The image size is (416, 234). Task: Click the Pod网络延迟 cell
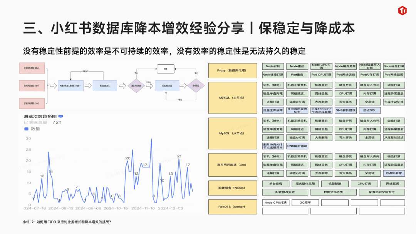394,75
